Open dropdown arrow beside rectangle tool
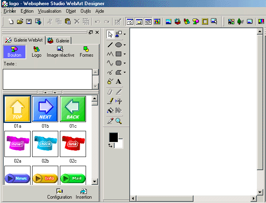Image resolution: width=266 pixels, height=203 pixels. tap(125, 54)
